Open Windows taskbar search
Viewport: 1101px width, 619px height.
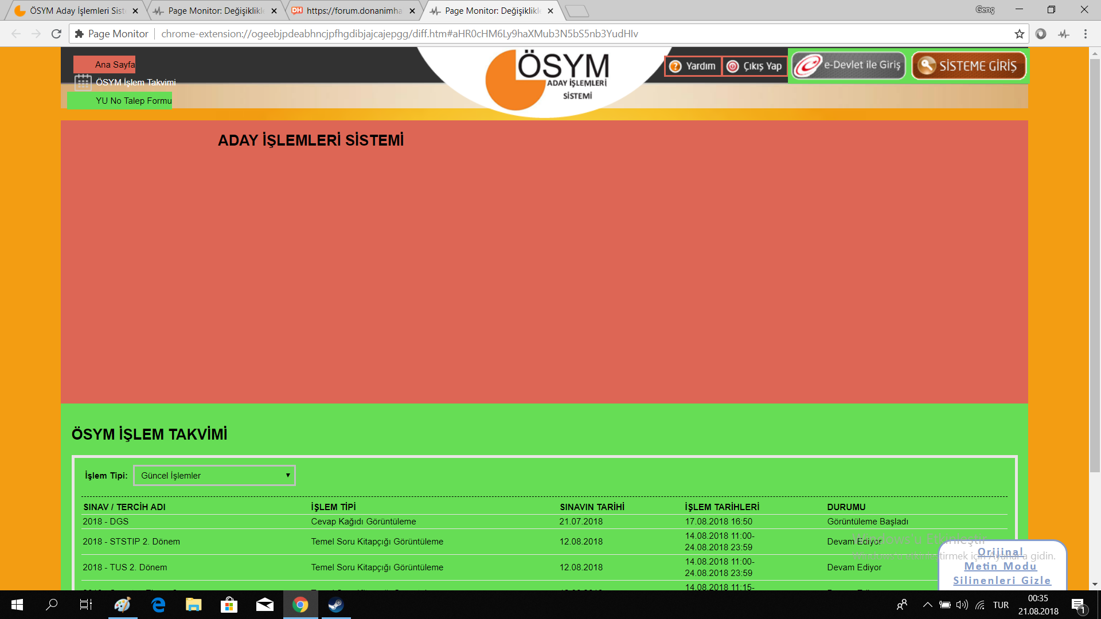tap(52, 605)
